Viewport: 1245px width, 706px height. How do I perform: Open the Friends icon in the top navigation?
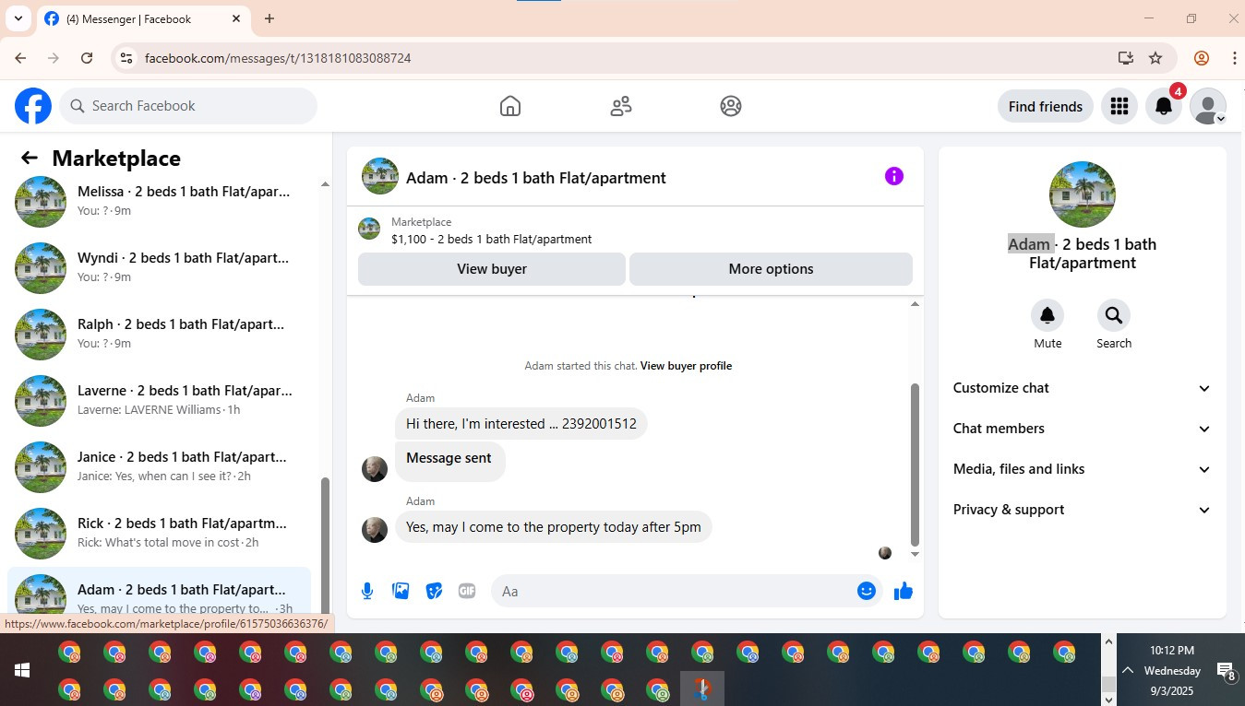click(621, 106)
